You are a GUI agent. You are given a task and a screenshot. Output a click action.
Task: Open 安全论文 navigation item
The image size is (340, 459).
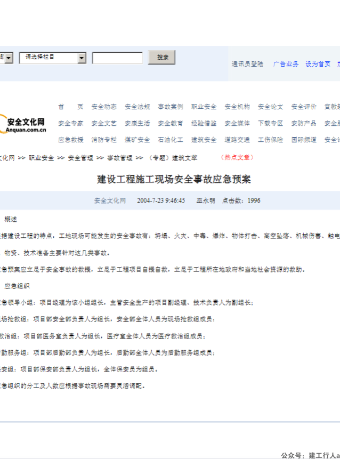click(x=271, y=107)
